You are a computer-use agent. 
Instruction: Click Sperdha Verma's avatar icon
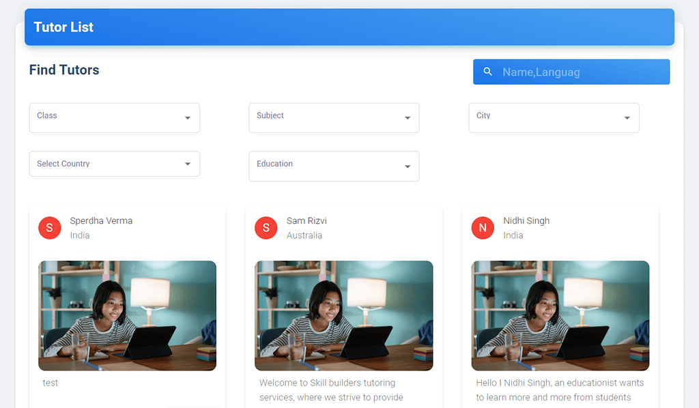pyautogui.click(x=49, y=228)
